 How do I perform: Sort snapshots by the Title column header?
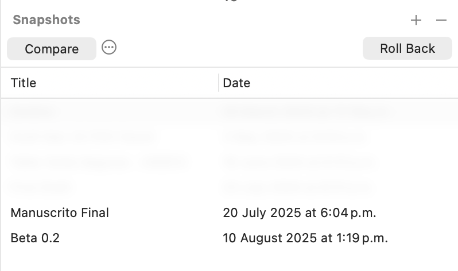[x=24, y=83]
